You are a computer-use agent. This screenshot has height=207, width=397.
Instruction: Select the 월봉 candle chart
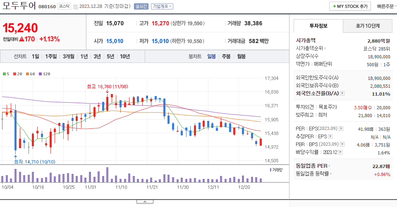point(241,56)
